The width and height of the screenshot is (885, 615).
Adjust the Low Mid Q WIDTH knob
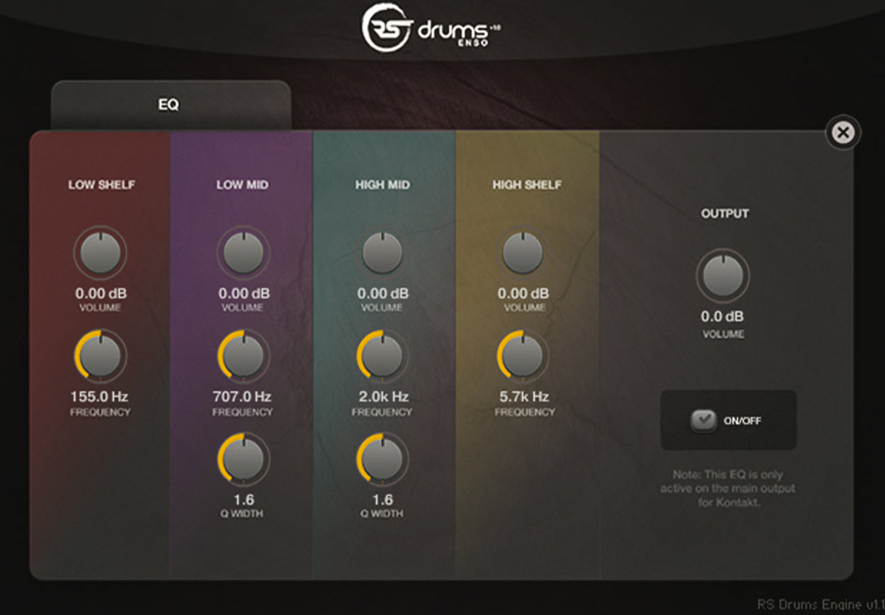coord(243,459)
